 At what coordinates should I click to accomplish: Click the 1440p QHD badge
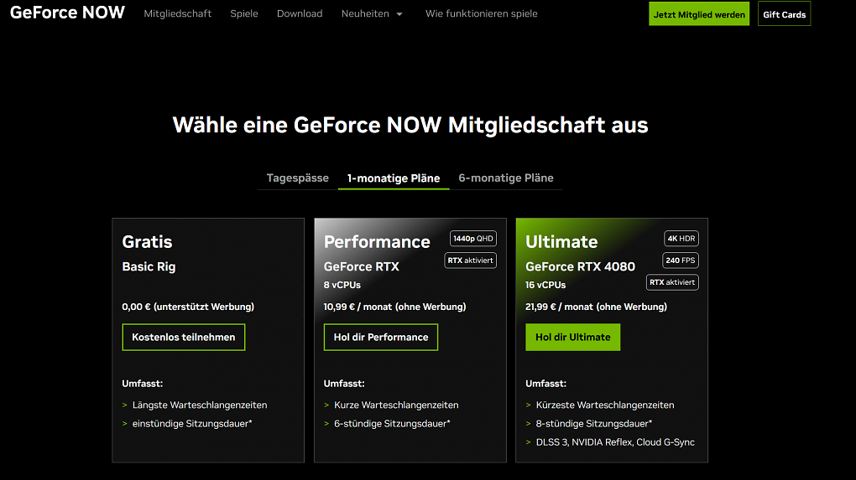[x=472, y=239]
